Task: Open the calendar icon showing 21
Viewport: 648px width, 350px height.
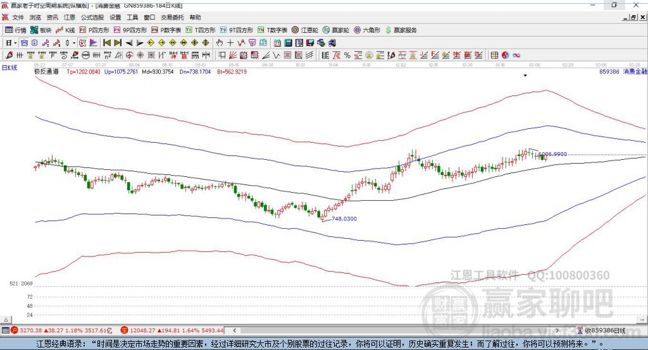Action: point(277,43)
